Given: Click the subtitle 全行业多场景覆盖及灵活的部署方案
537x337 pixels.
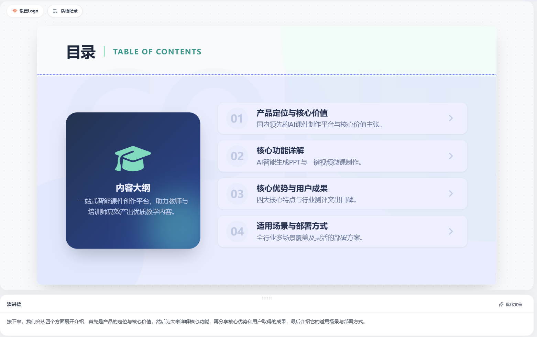Looking at the screenshot, I should click(x=310, y=238).
